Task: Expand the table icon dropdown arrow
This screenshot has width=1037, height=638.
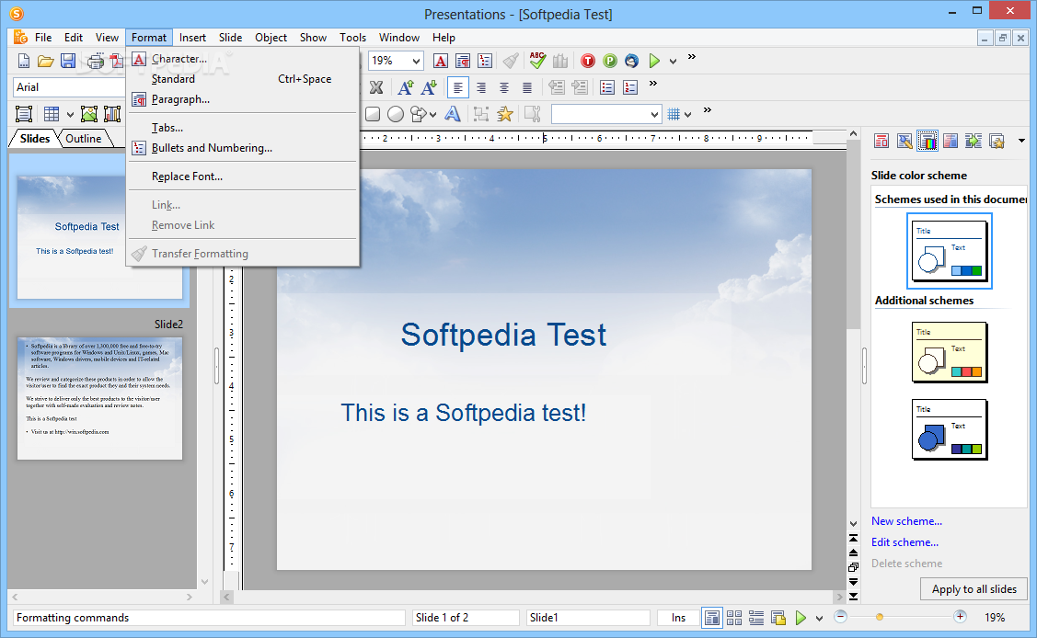Action: point(70,115)
